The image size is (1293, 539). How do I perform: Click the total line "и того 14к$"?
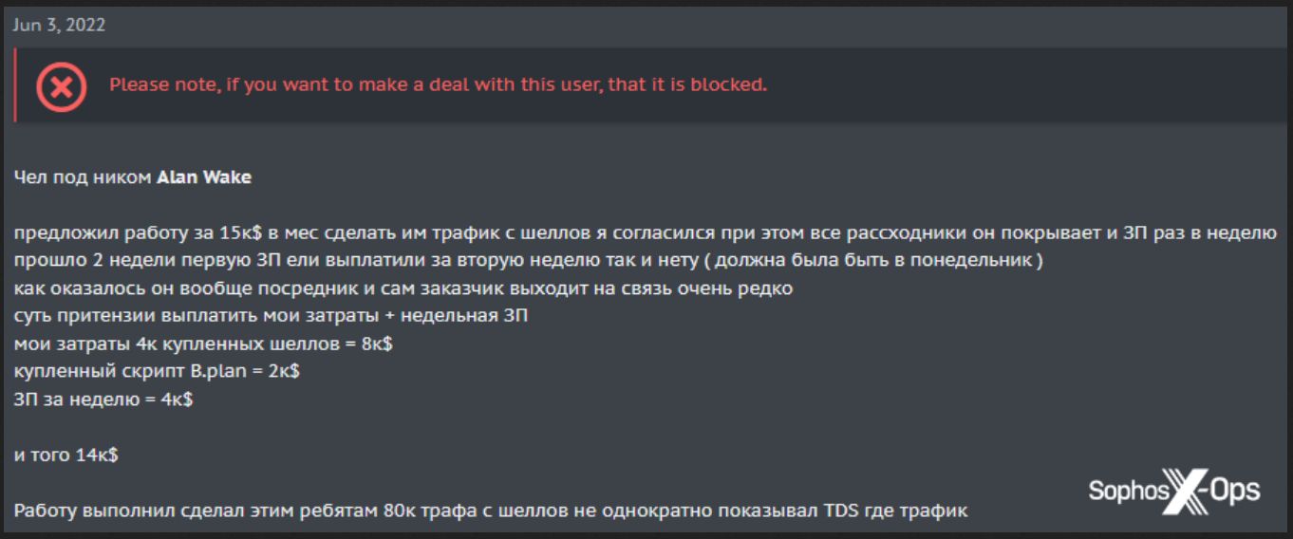click(x=66, y=455)
